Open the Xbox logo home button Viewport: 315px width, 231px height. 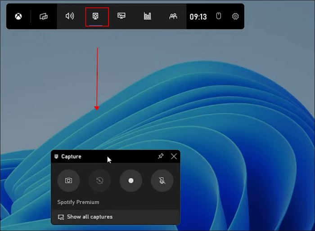pyautogui.click(x=18, y=16)
